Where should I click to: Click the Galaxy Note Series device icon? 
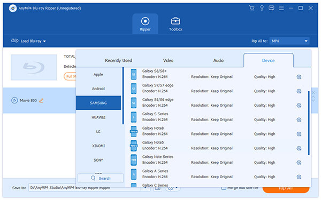pyautogui.click(x=134, y=160)
